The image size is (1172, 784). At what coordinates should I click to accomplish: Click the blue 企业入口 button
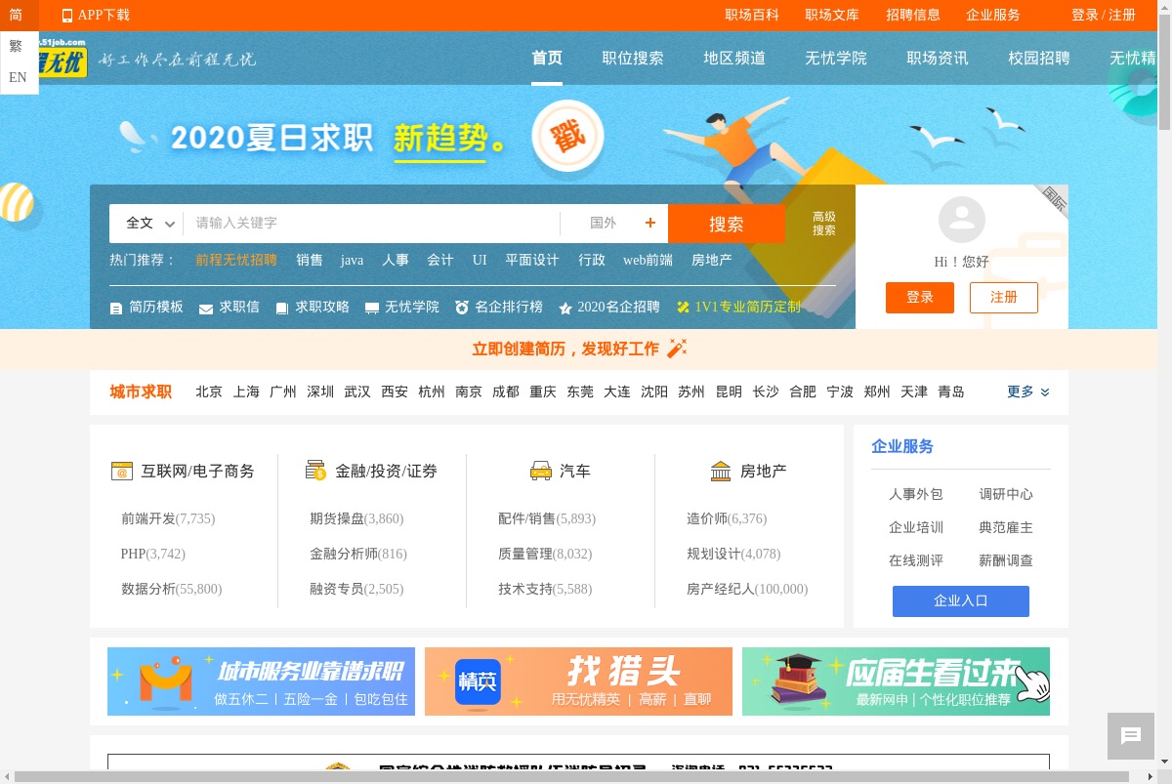(961, 601)
